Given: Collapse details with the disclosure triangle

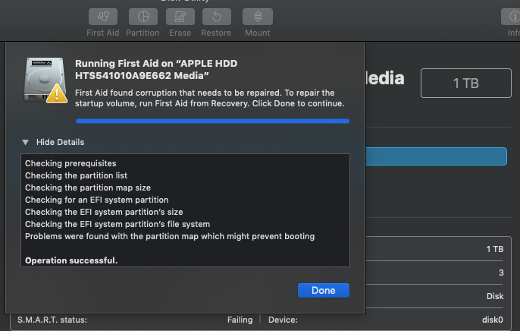Looking at the screenshot, I should click(25, 143).
